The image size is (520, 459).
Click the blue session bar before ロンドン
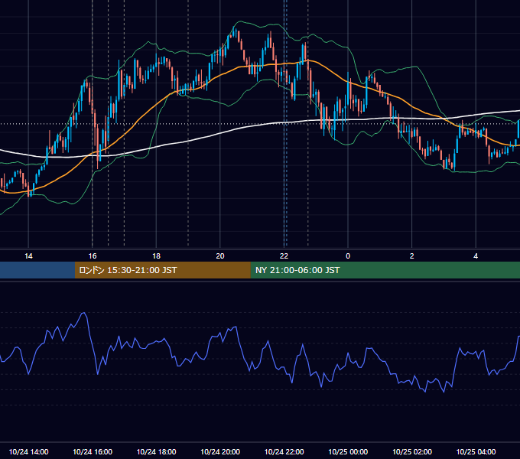point(37,270)
